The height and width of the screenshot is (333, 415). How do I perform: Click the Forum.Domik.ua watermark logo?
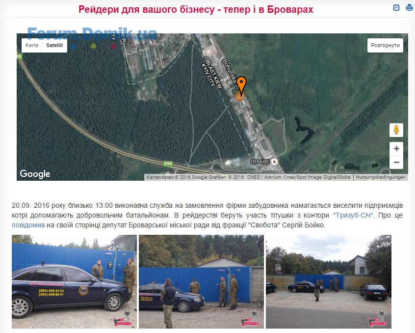tap(92, 34)
